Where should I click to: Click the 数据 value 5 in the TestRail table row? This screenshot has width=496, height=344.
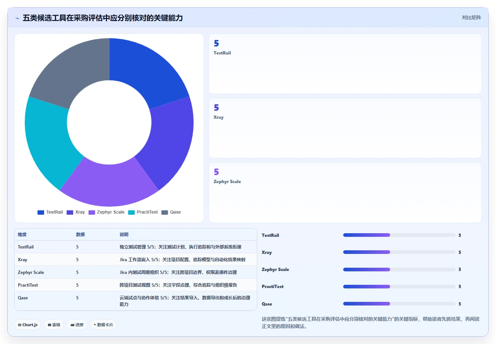pos(77,247)
